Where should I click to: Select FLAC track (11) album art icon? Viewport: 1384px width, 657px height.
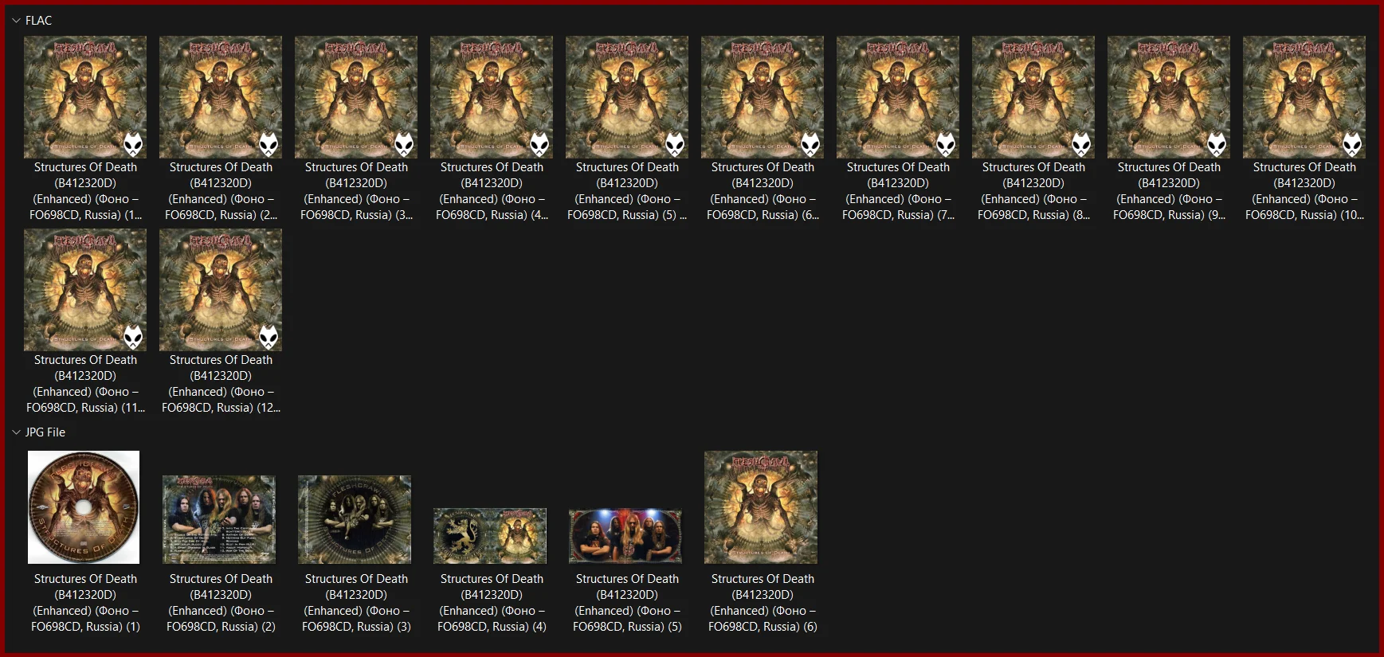tap(85, 290)
